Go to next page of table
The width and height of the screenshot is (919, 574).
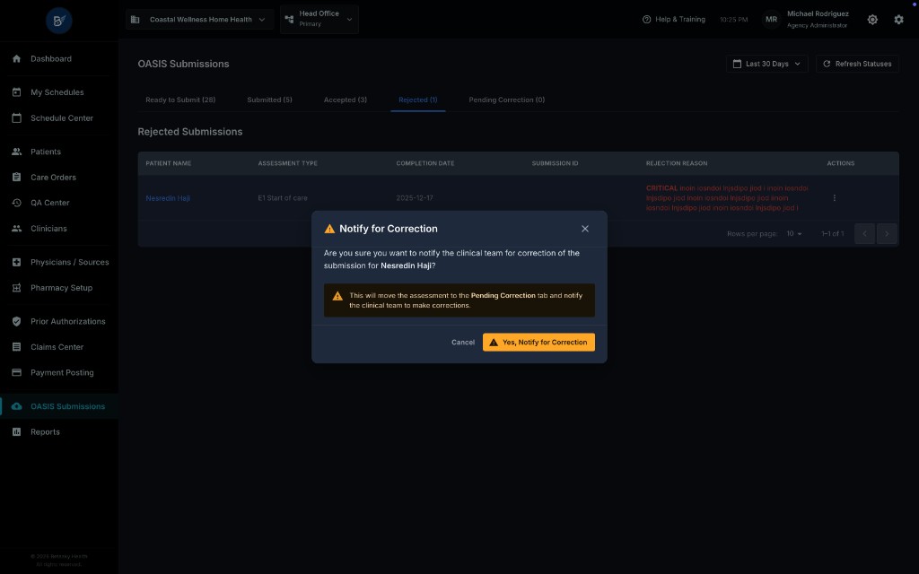pos(886,234)
